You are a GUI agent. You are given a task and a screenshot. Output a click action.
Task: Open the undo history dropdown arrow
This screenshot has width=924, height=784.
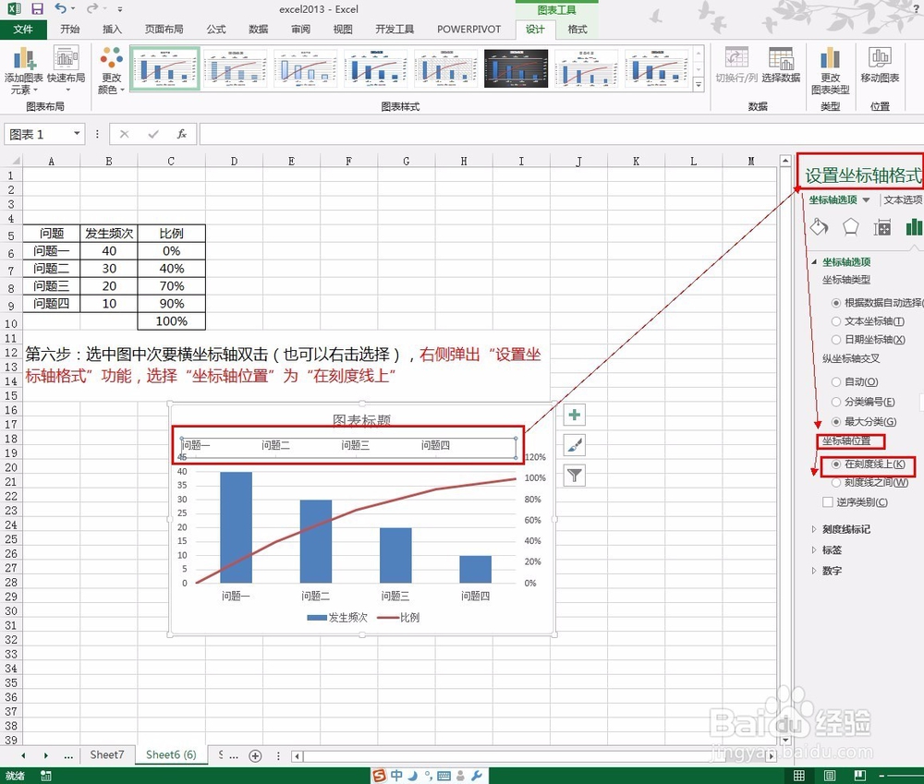(x=73, y=9)
